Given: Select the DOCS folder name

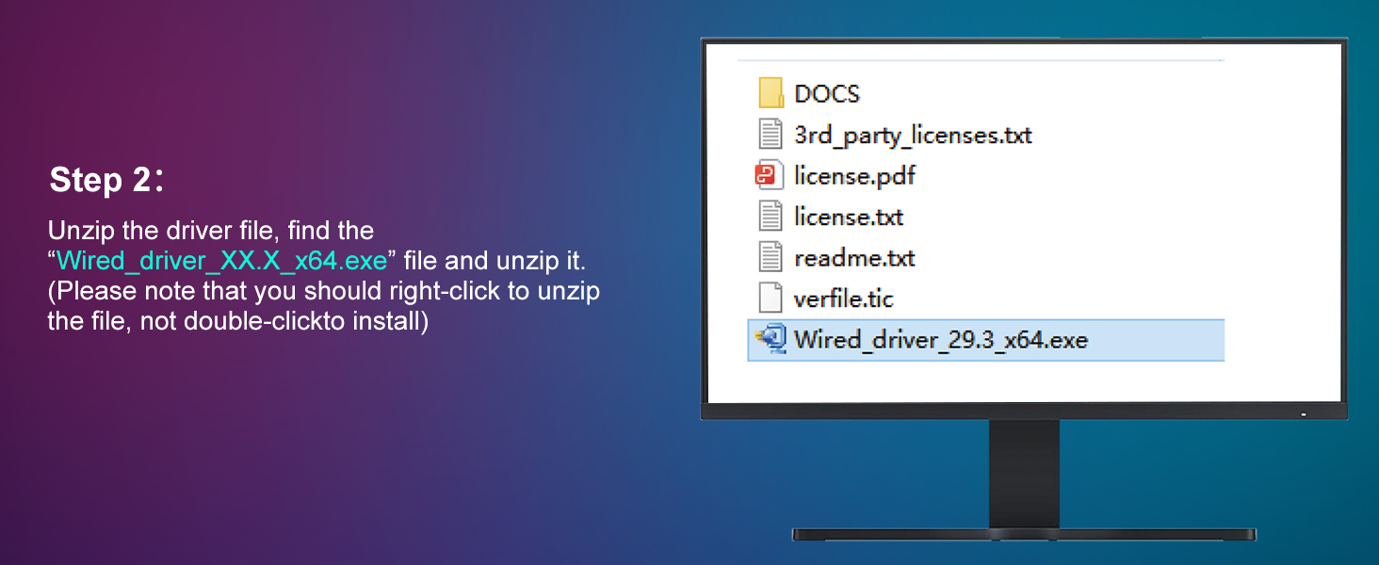Looking at the screenshot, I should click(827, 93).
